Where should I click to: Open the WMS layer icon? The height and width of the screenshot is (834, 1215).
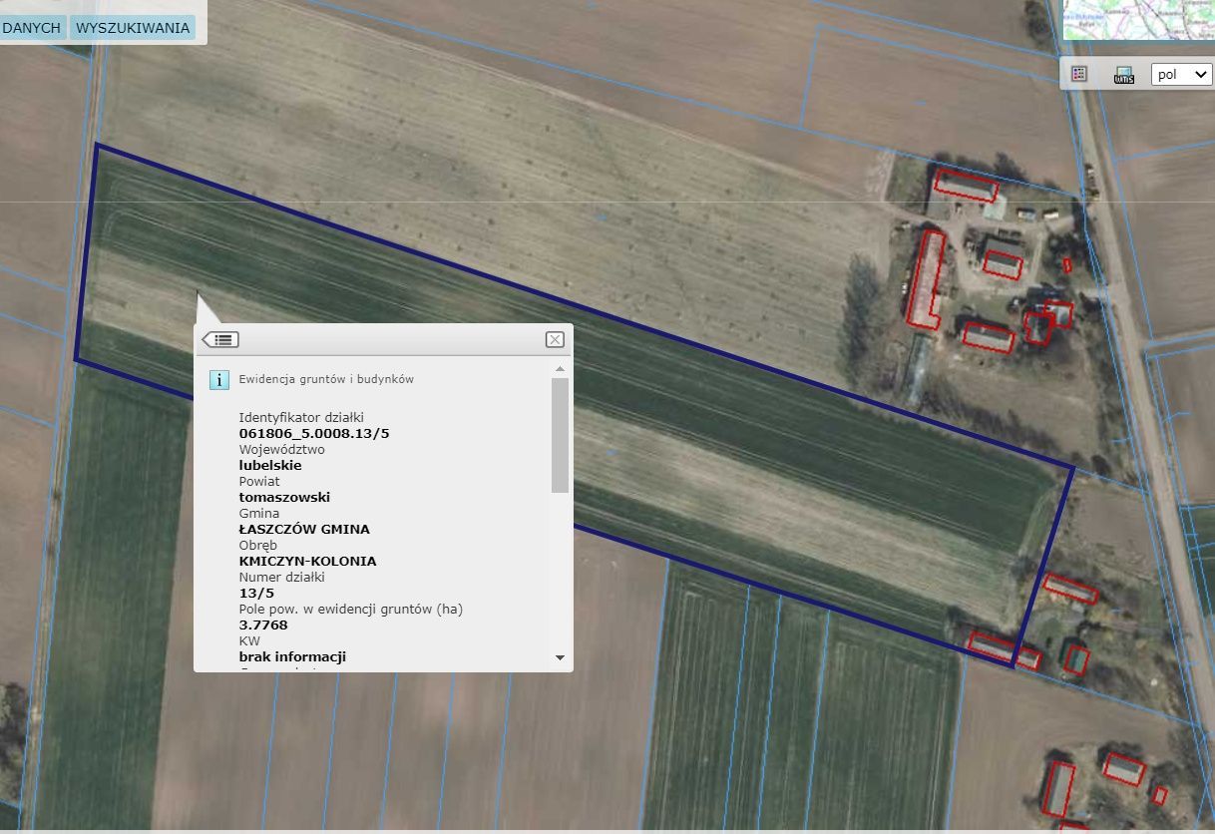click(x=1124, y=75)
